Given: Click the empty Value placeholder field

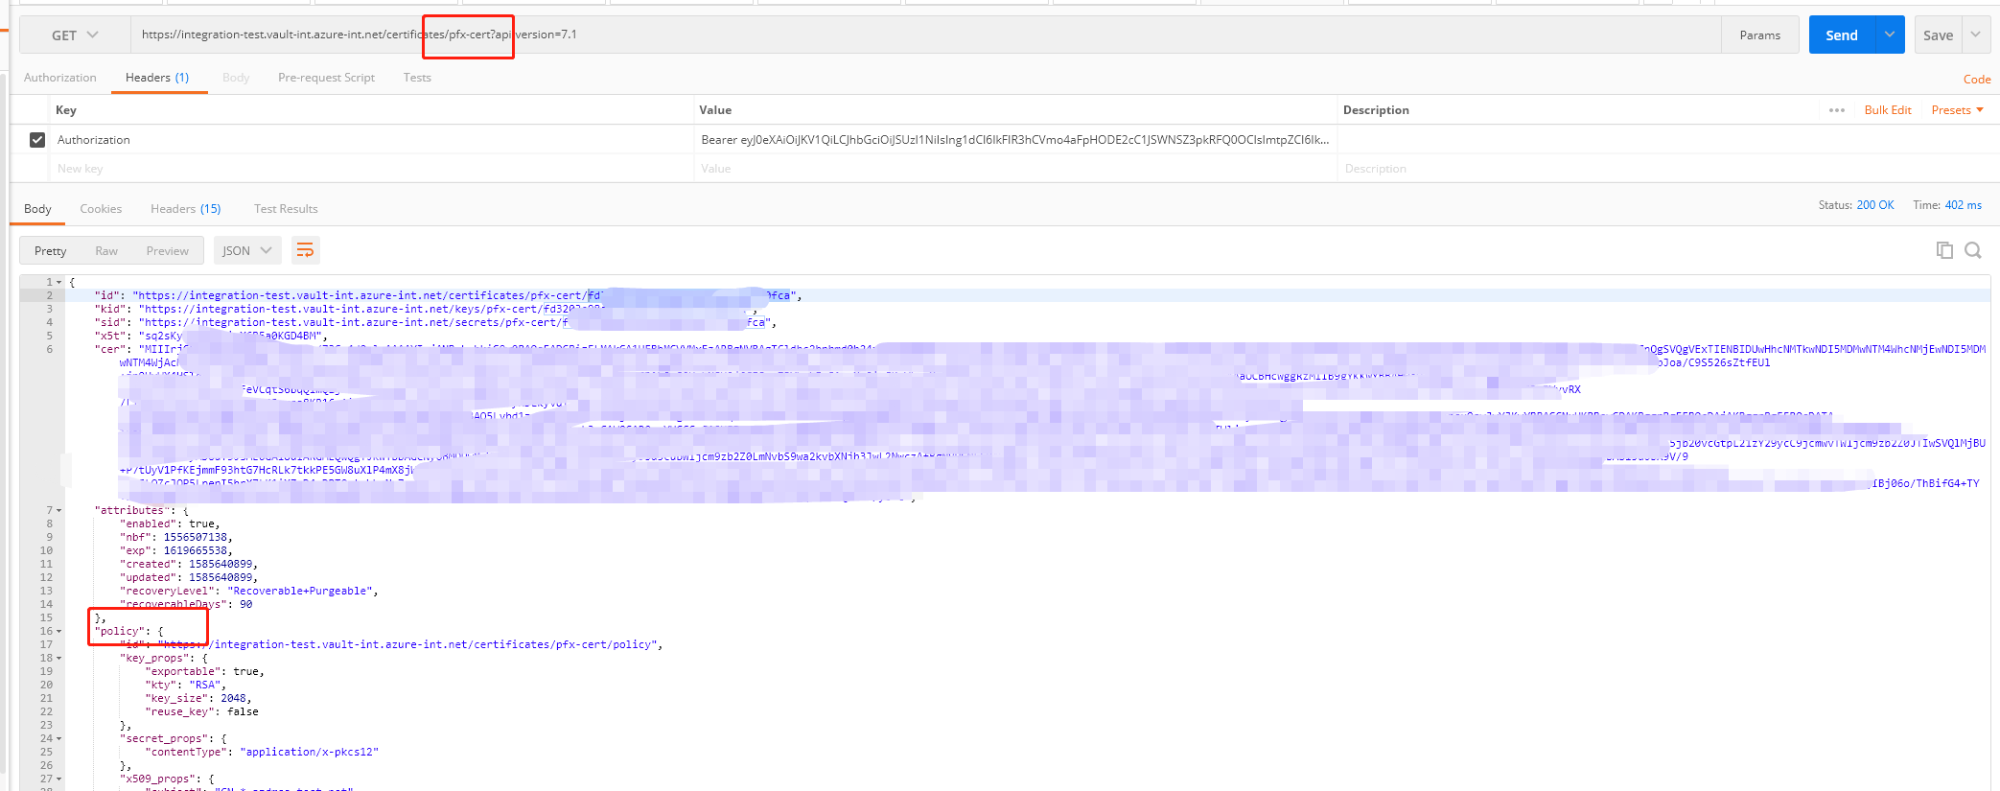Looking at the screenshot, I should point(1014,169).
